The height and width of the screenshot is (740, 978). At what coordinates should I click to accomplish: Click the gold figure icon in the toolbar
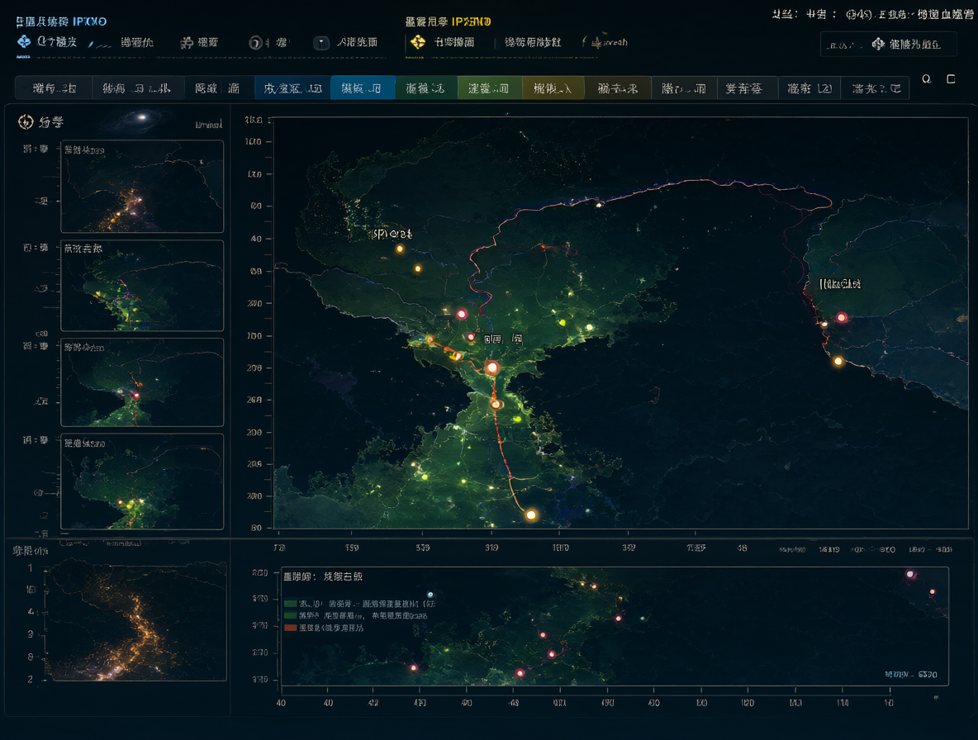click(596, 42)
